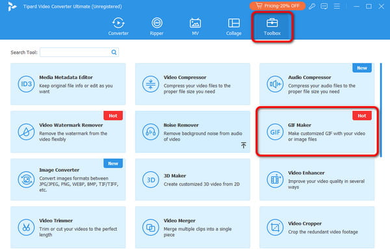Click the Video Trimmer scissors icon
Image resolution: width=390 pixels, height=251 pixels.
pyautogui.click(x=26, y=227)
